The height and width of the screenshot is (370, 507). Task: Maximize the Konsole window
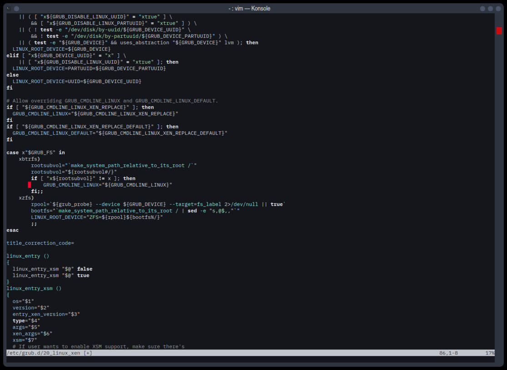490,9
